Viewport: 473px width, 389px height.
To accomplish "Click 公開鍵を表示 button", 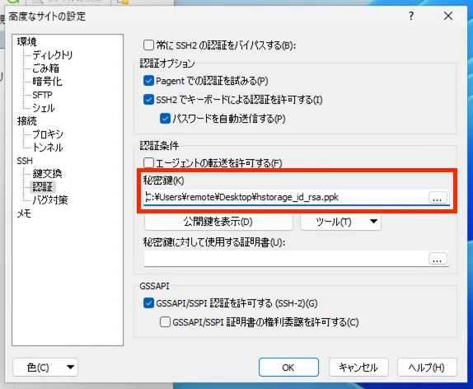I will (218, 222).
